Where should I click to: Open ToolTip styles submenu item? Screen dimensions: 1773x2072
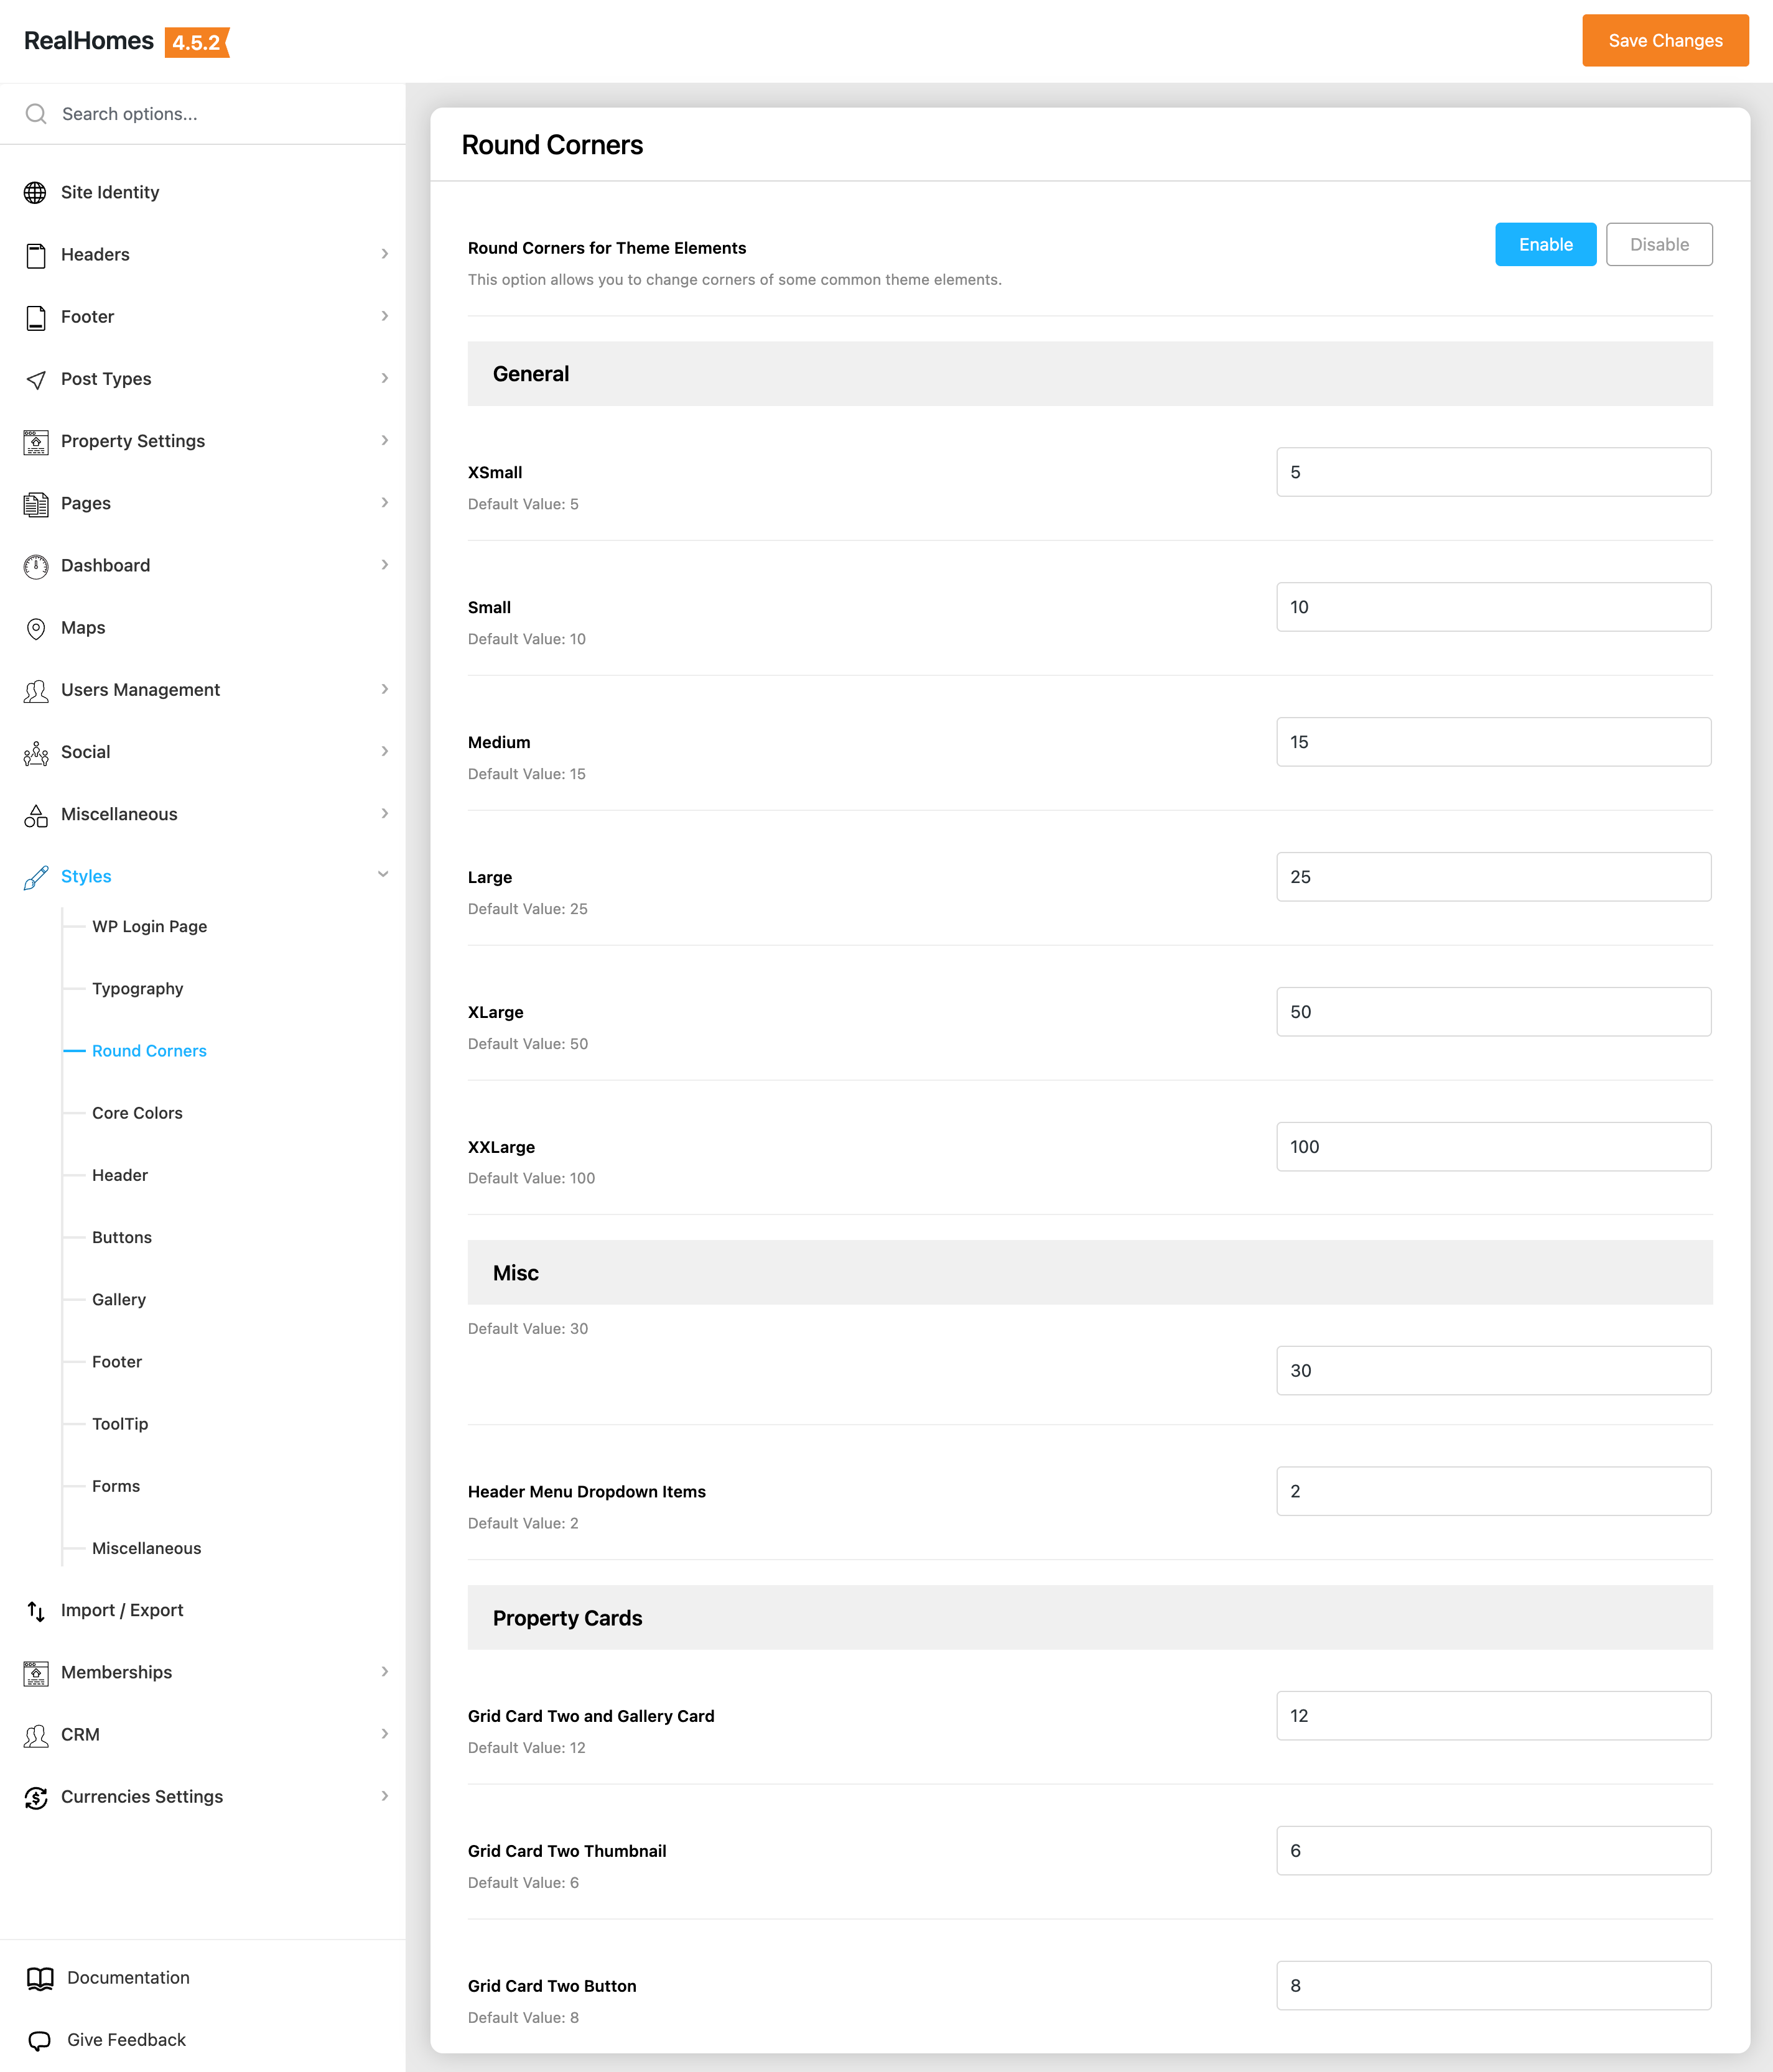120,1423
